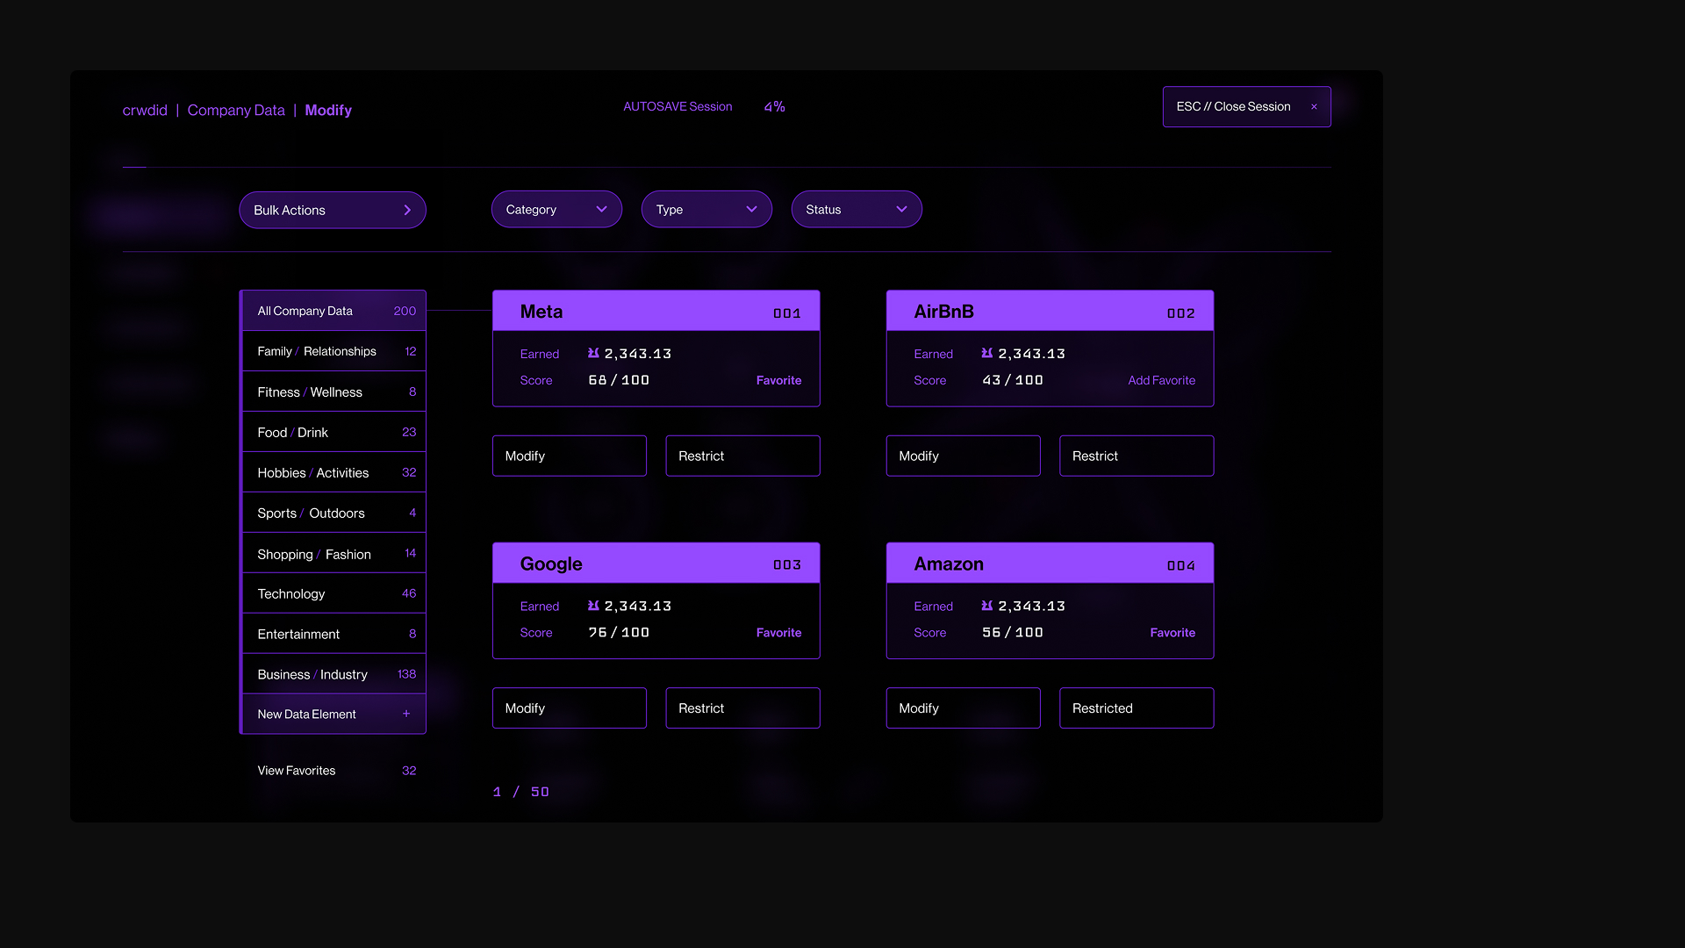The height and width of the screenshot is (948, 1685).
Task: Open the Google card header
Action: [x=656, y=564]
